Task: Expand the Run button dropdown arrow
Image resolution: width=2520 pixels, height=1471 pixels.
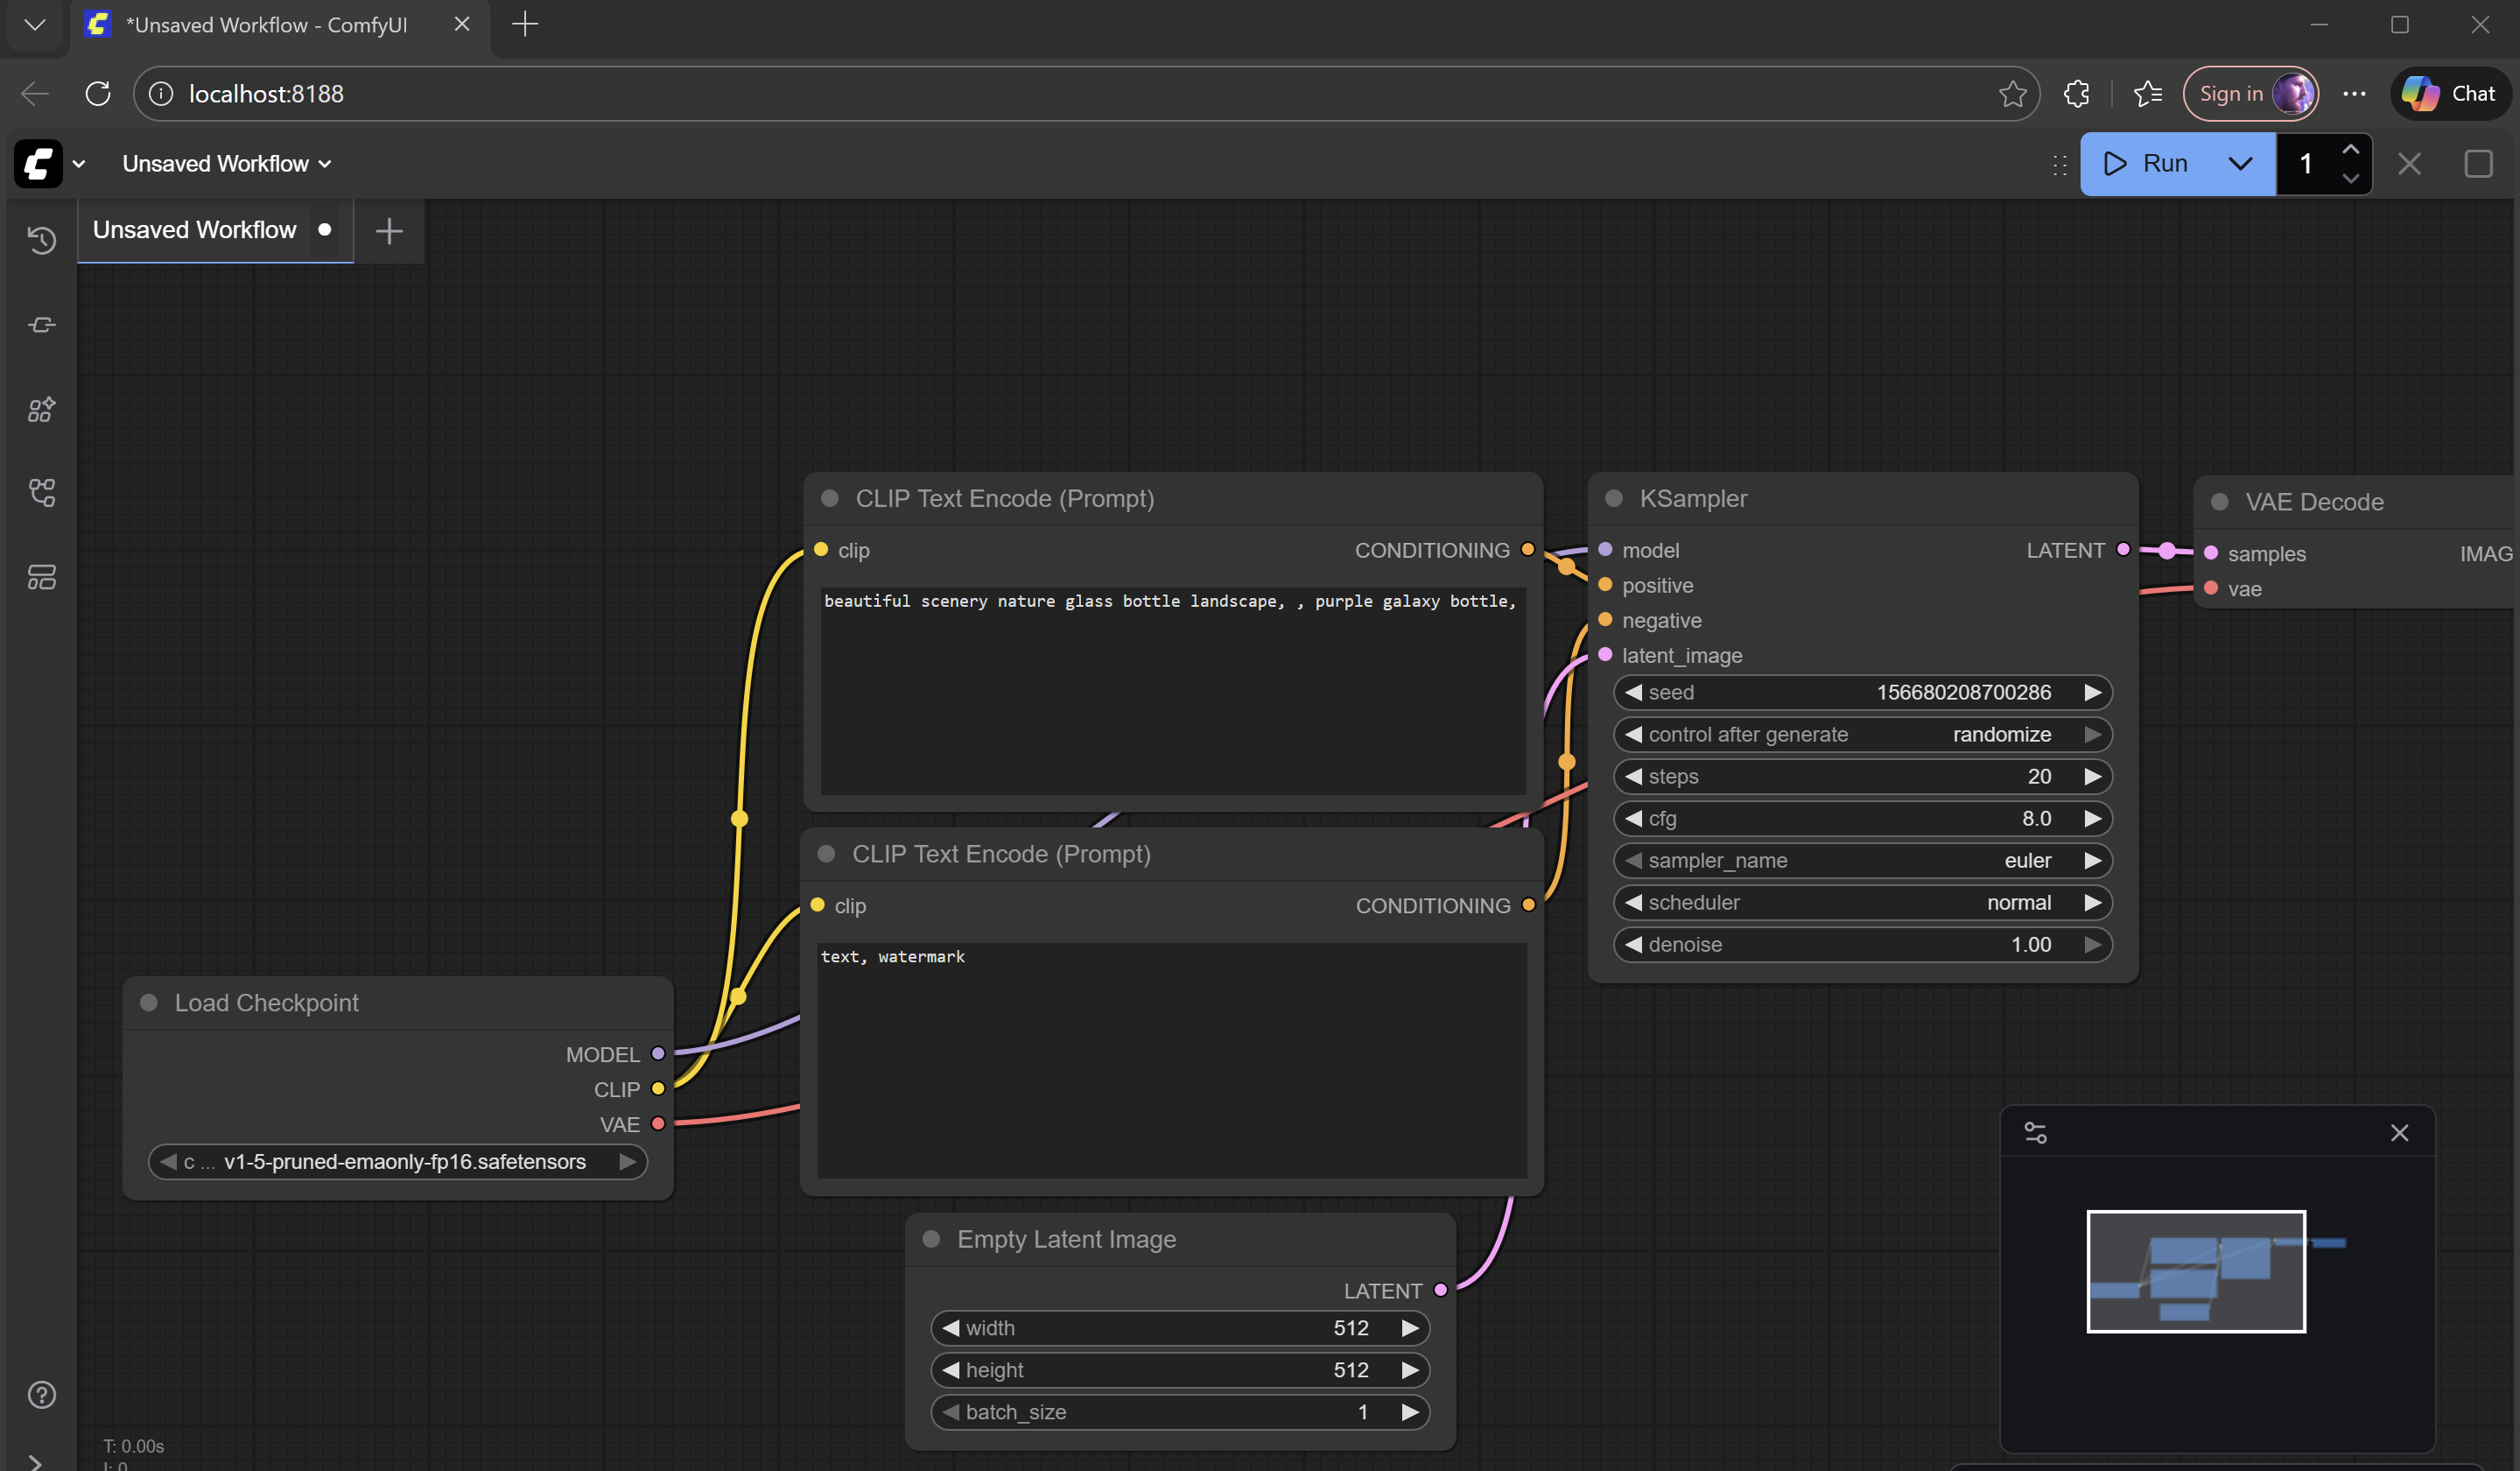Action: [x=2240, y=164]
